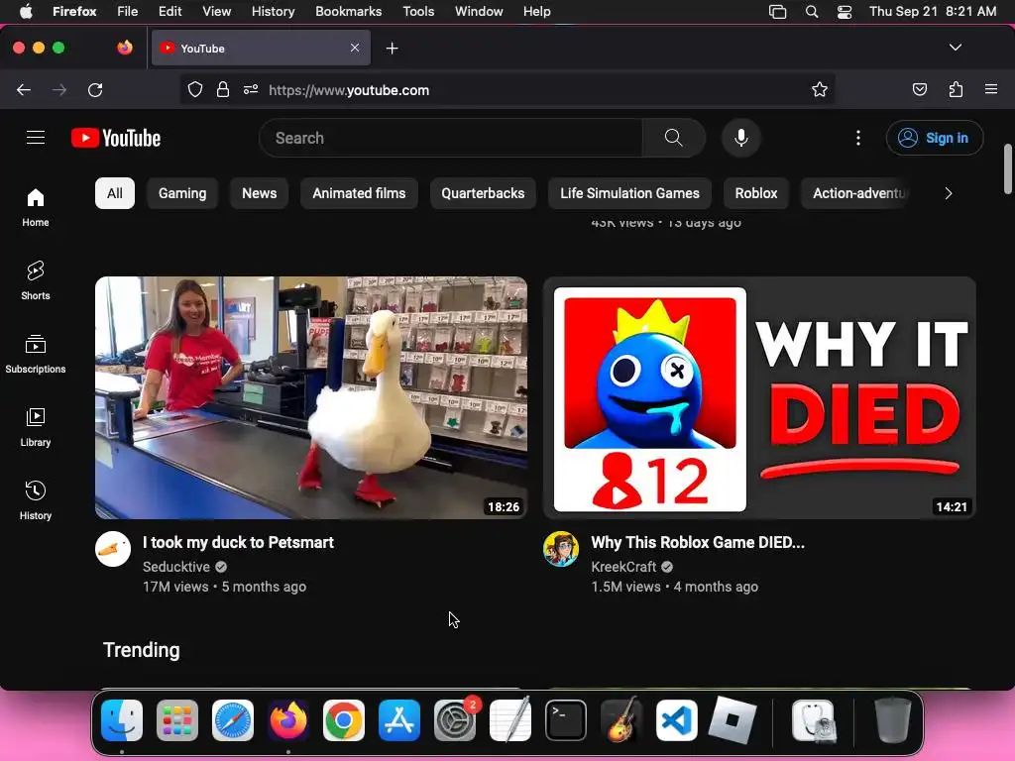Open the Bookmarks menu
This screenshot has height=761, width=1015.
[348, 12]
